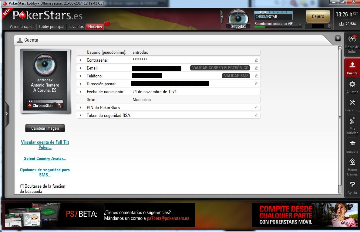Image resolution: width=360 pixels, height=232 pixels.
Task: Maximize the PokerStars Lobby window
Action: pyautogui.click(x=342, y=2)
